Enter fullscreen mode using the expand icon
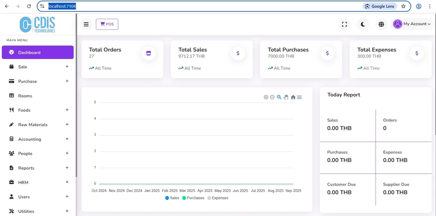Image resolution: width=436 pixels, height=216 pixels. coord(344,24)
